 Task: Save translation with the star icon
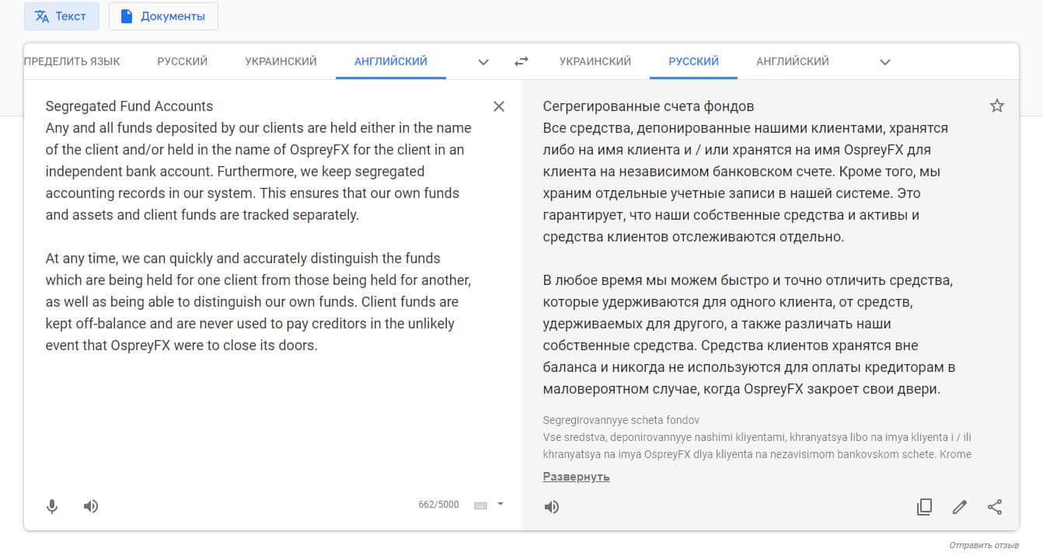pos(997,106)
